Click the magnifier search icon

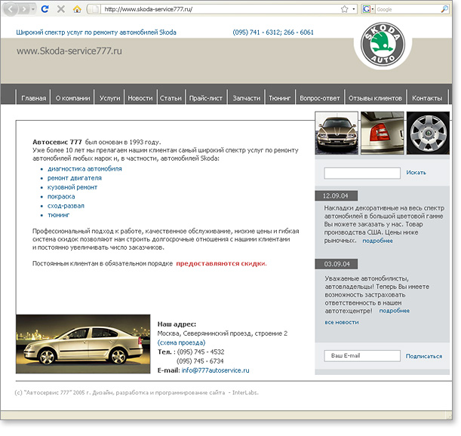point(444,9)
